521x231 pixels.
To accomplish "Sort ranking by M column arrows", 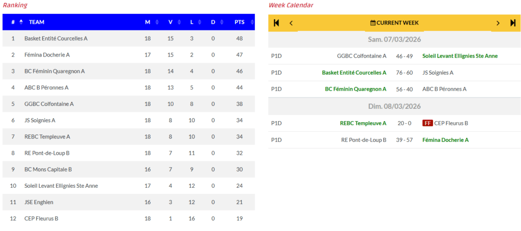I will coord(157,22).
